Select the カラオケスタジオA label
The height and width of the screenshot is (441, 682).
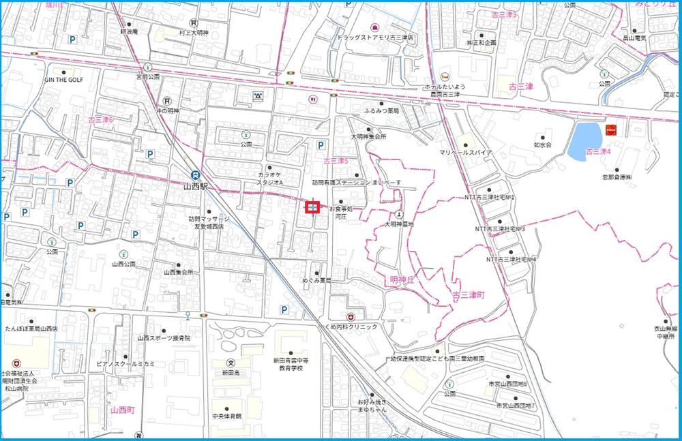pos(269,179)
